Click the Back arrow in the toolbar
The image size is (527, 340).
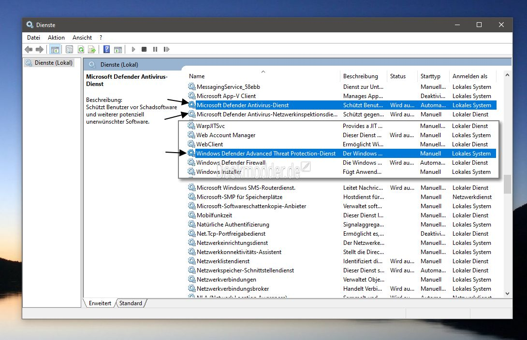click(x=29, y=50)
